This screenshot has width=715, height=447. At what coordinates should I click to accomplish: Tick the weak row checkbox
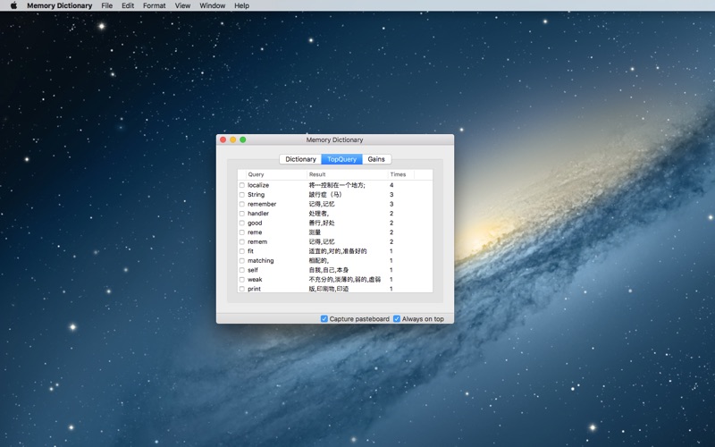tap(241, 280)
